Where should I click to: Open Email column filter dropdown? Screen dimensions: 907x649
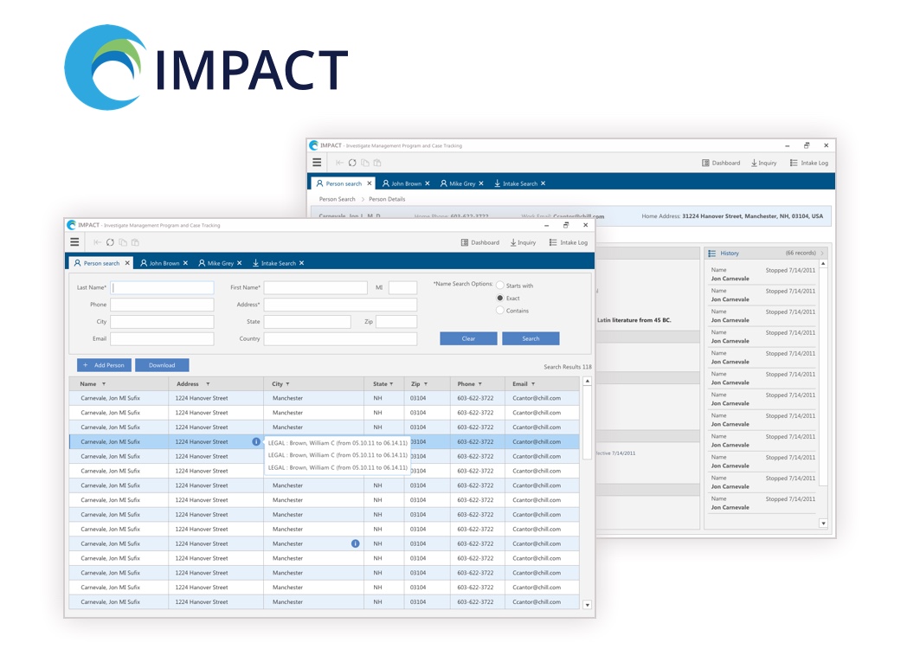click(533, 384)
